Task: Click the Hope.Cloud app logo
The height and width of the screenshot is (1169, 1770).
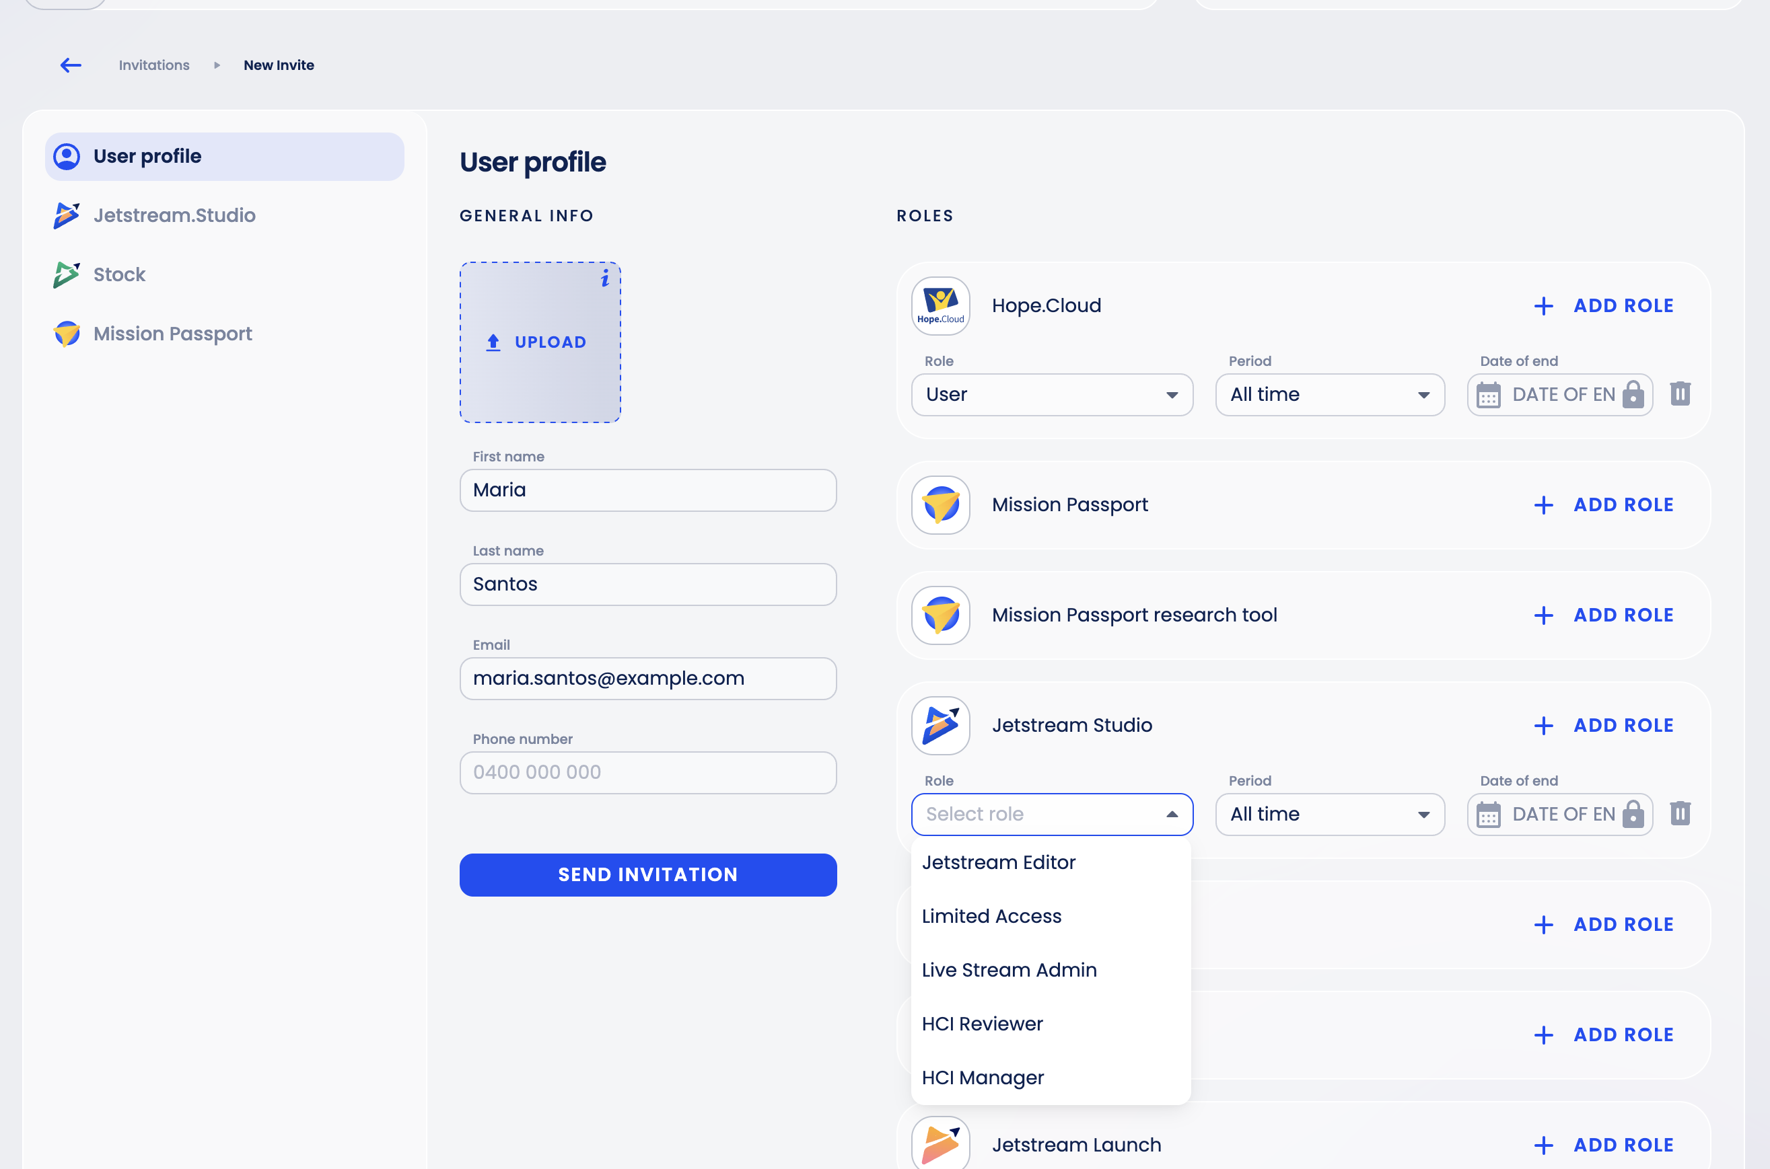Action: (x=941, y=305)
